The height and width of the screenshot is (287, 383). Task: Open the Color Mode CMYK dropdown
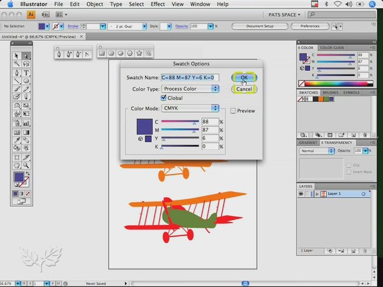pyautogui.click(x=190, y=108)
